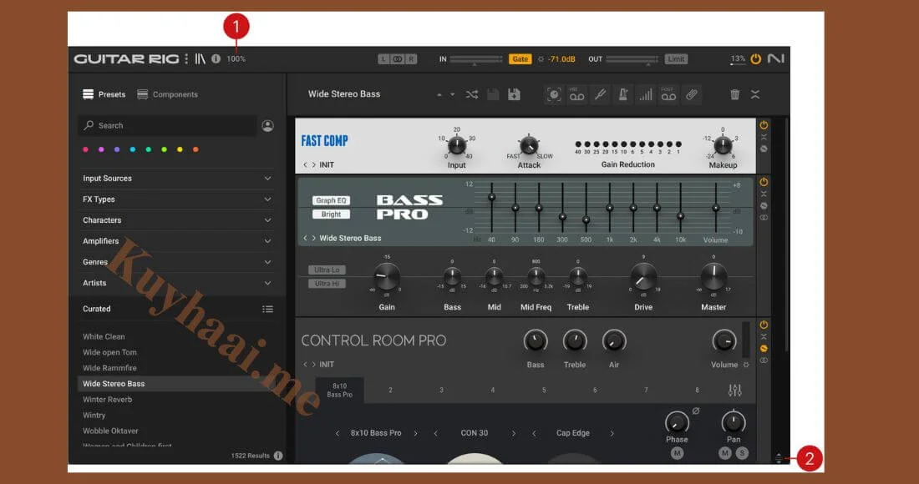Click the Search presets field
Image resolution: width=919 pixels, height=484 pixels.
167,125
